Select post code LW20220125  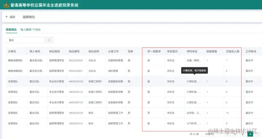click(76, 123)
